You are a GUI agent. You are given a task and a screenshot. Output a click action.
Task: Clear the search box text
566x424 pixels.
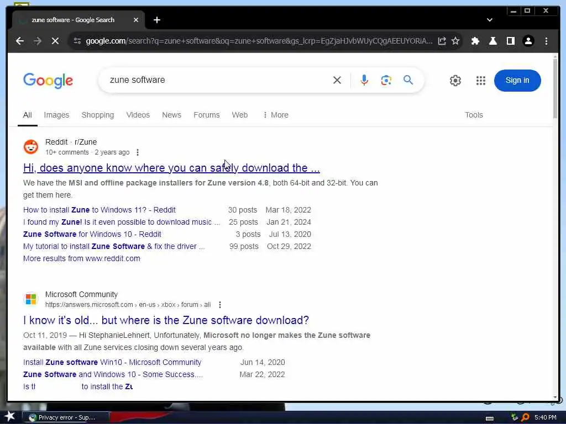point(337,80)
